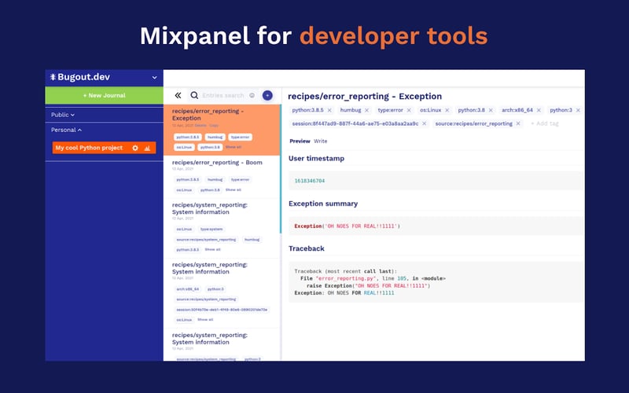Remove the session:8f447ad9 tag
Image resolution: width=629 pixels, height=393 pixels.
point(425,124)
